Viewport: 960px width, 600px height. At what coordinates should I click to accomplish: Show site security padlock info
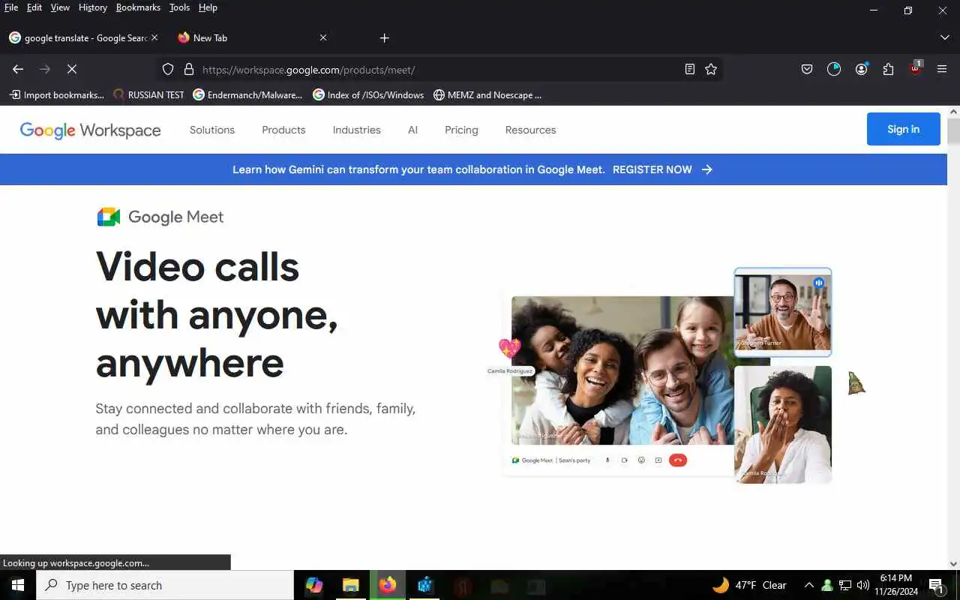click(189, 69)
